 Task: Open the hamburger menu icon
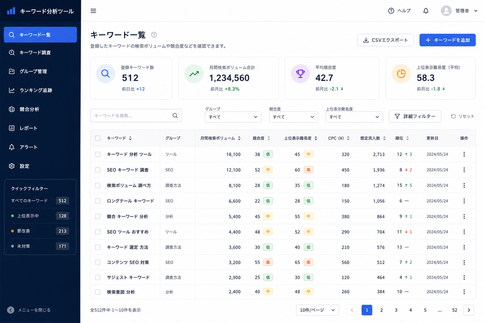(x=93, y=11)
